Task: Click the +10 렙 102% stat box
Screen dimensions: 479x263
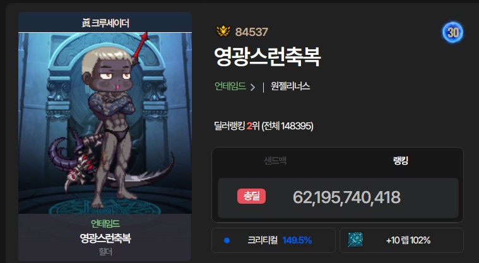Action: (x=402, y=240)
